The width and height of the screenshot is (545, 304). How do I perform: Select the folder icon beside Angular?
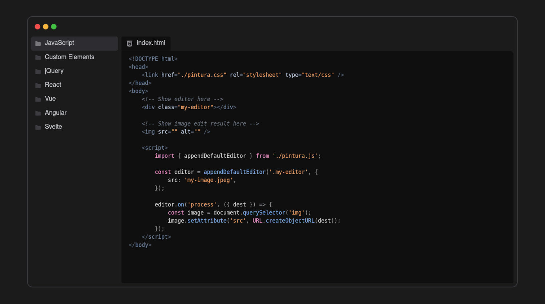pos(38,113)
